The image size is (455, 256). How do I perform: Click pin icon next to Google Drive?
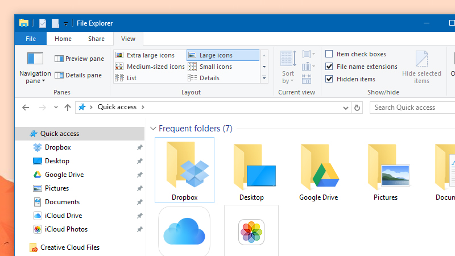pyautogui.click(x=139, y=175)
